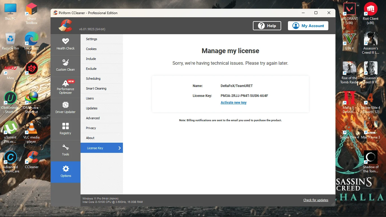Image resolution: width=386 pixels, height=217 pixels.
Task: Open the Recycle Bin icon
Action: click(10, 42)
